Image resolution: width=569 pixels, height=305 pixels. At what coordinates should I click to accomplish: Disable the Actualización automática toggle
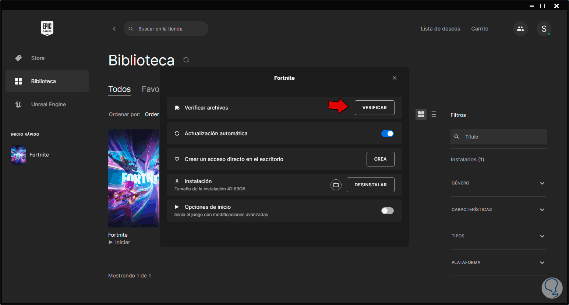click(x=388, y=133)
